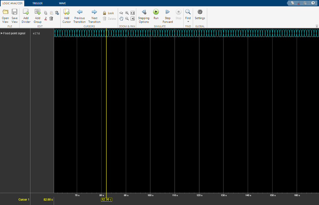The image size is (319, 205).
Task: Activate the Pan hand tool
Action: click(x=121, y=18)
